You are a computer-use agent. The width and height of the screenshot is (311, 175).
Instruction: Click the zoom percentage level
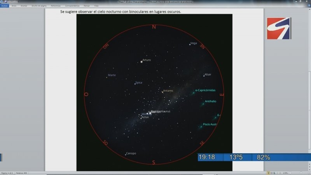[285, 173]
